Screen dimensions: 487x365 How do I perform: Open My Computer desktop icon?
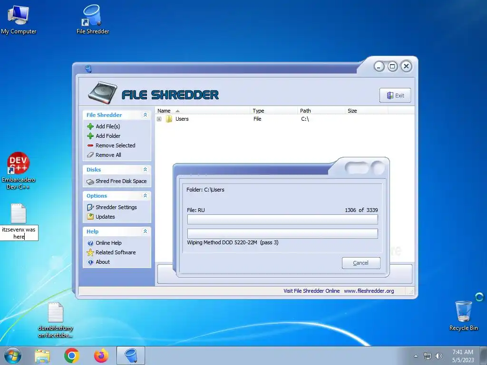point(19,19)
